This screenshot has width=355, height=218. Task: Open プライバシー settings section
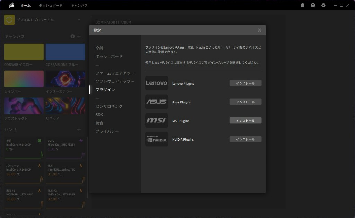(107, 131)
